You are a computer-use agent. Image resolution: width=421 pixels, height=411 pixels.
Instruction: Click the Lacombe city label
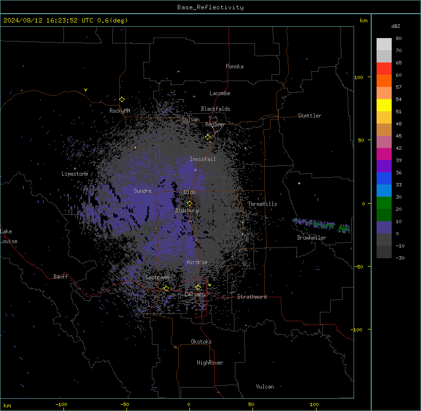tap(220, 93)
